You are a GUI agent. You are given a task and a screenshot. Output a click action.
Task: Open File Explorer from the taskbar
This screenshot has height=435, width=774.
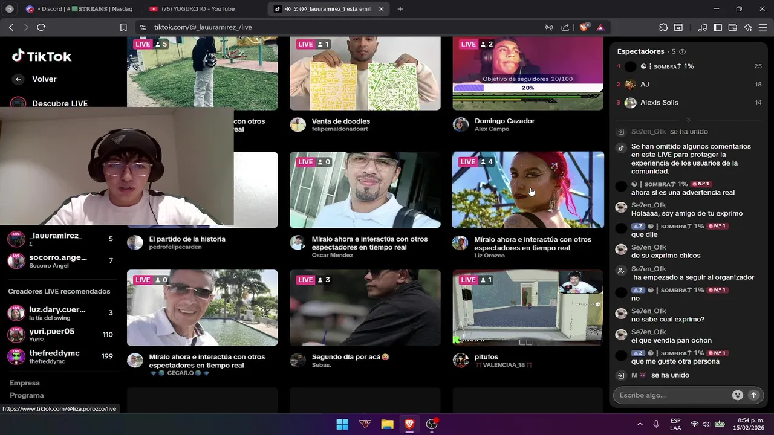[x=387, y=424]
